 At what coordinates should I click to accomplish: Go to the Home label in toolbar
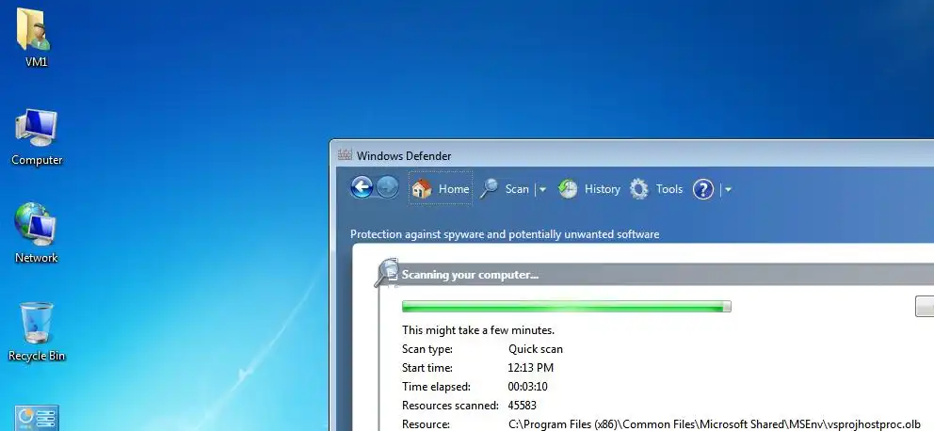[454, 189]
